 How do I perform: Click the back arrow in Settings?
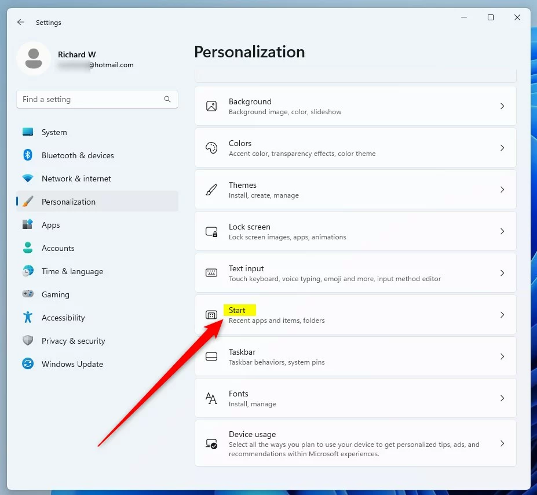coord(20,22)
